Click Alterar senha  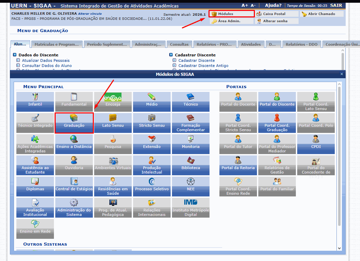pyautogui.click(x=277, y=21)
